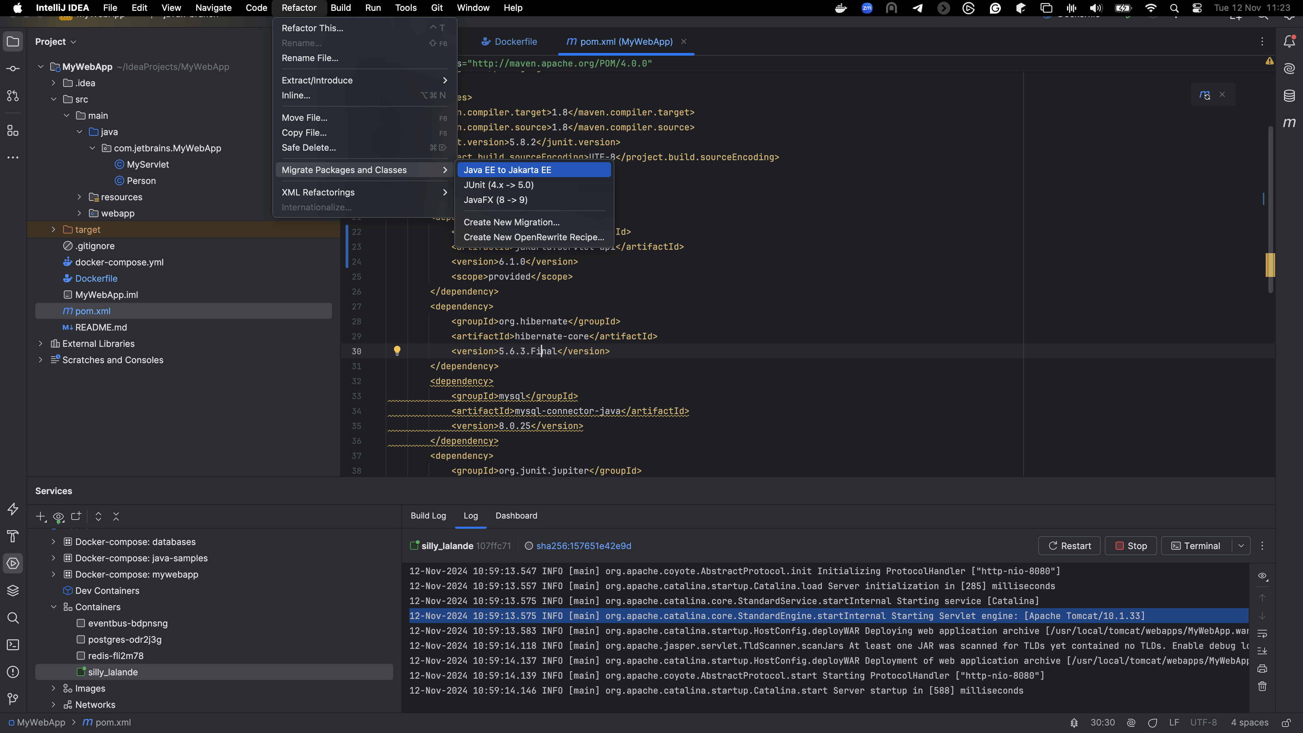Viewport: 1303px width, 733px height.
Task: Collapse the Containers node in Services
Action: [x=54, y=607]
